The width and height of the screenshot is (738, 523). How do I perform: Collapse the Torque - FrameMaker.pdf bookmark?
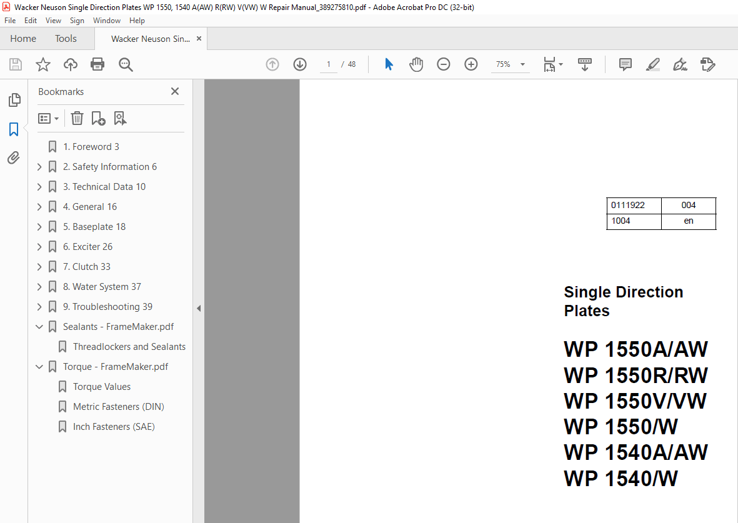pos(39,367)
